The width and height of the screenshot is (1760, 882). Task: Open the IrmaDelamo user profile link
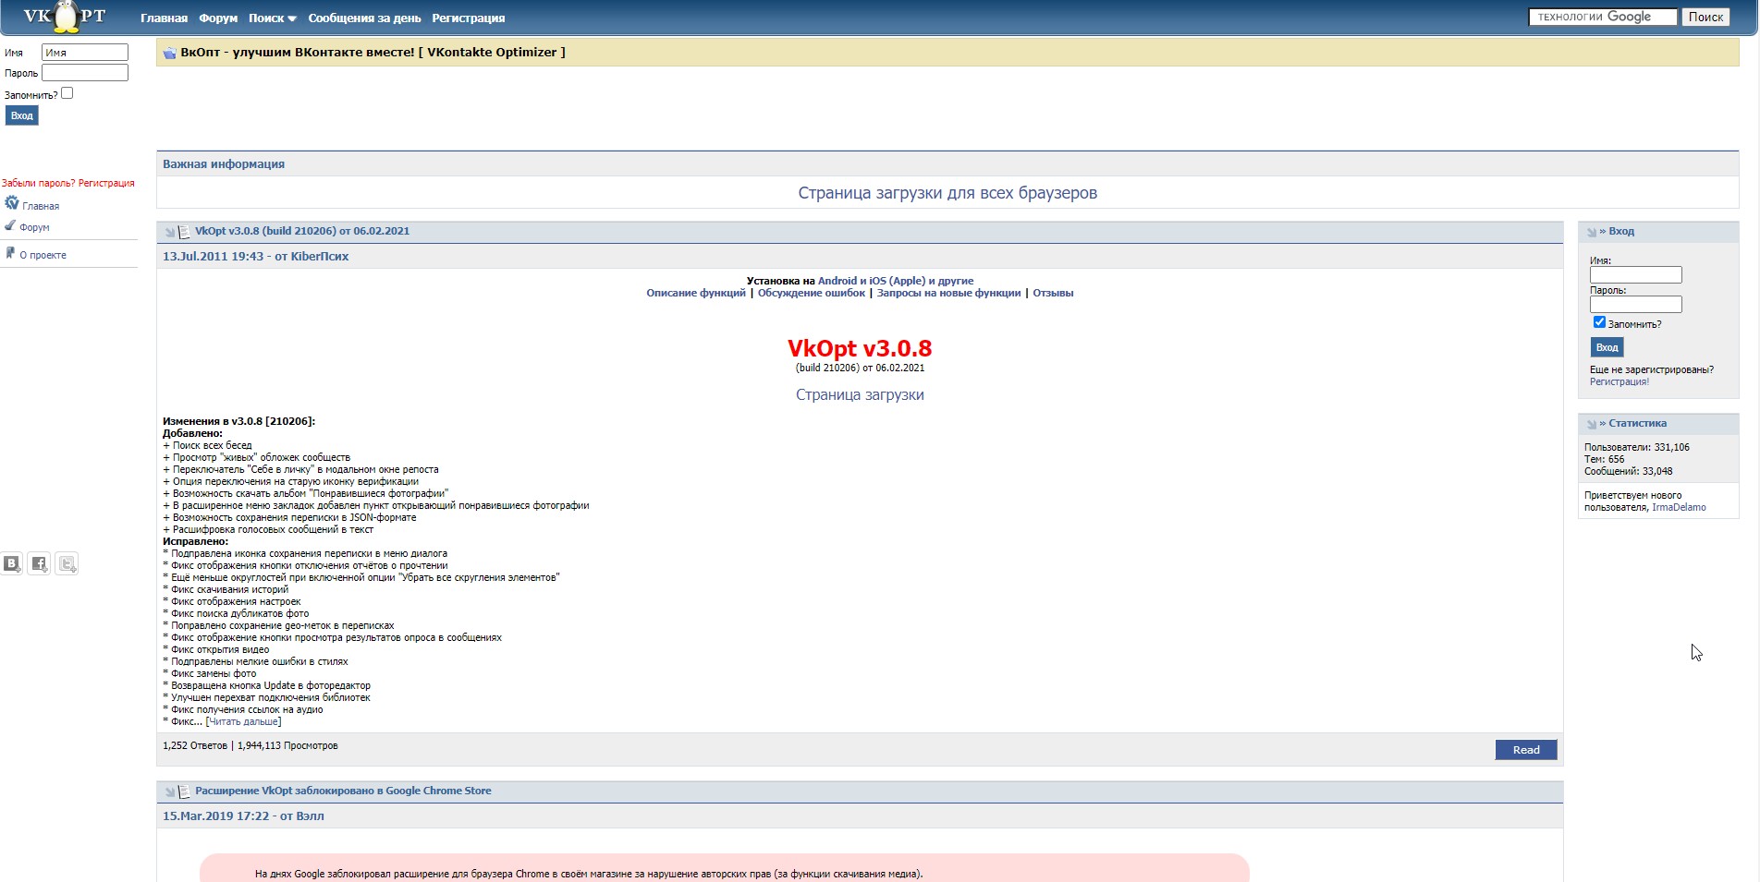tap(1679, 507)
